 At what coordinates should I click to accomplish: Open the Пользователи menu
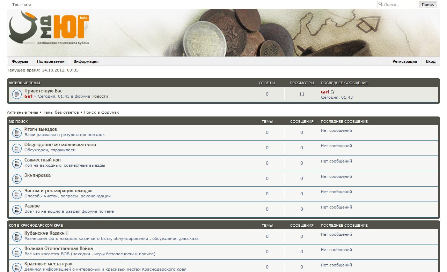(x=51, y=61)
